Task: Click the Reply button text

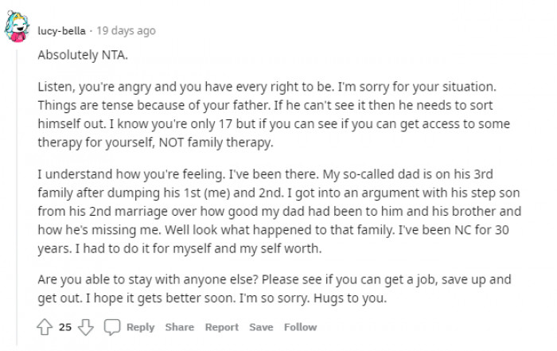Action: point(141,327)
